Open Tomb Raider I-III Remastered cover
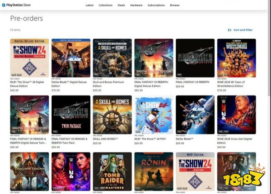Viewport: 271px width, 194px height. tap(112, 171)
